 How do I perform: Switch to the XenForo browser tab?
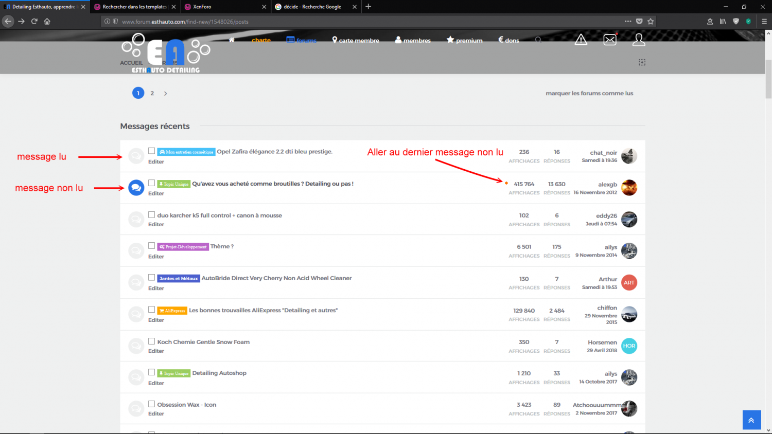click(x=221, y=7)
